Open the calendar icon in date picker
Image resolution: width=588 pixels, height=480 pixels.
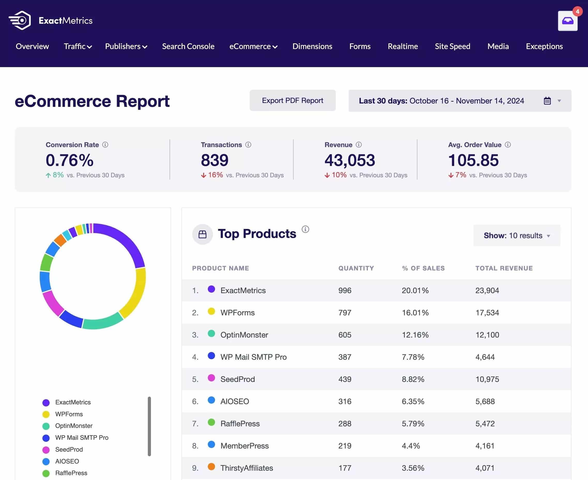547,101
